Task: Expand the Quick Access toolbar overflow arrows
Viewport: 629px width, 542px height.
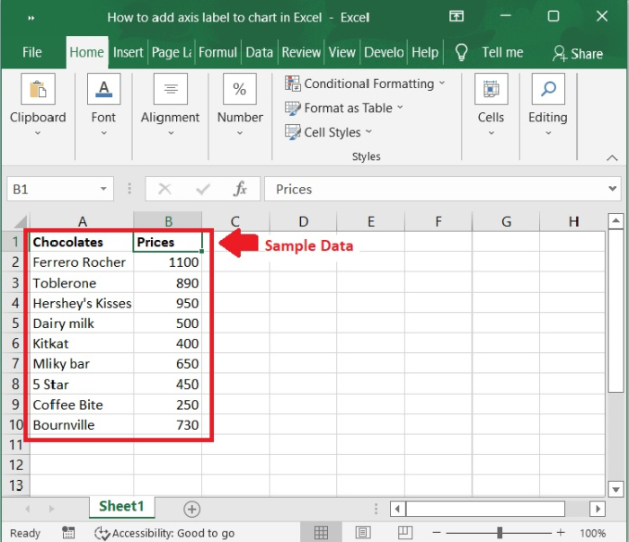Action: click(31, 18)
